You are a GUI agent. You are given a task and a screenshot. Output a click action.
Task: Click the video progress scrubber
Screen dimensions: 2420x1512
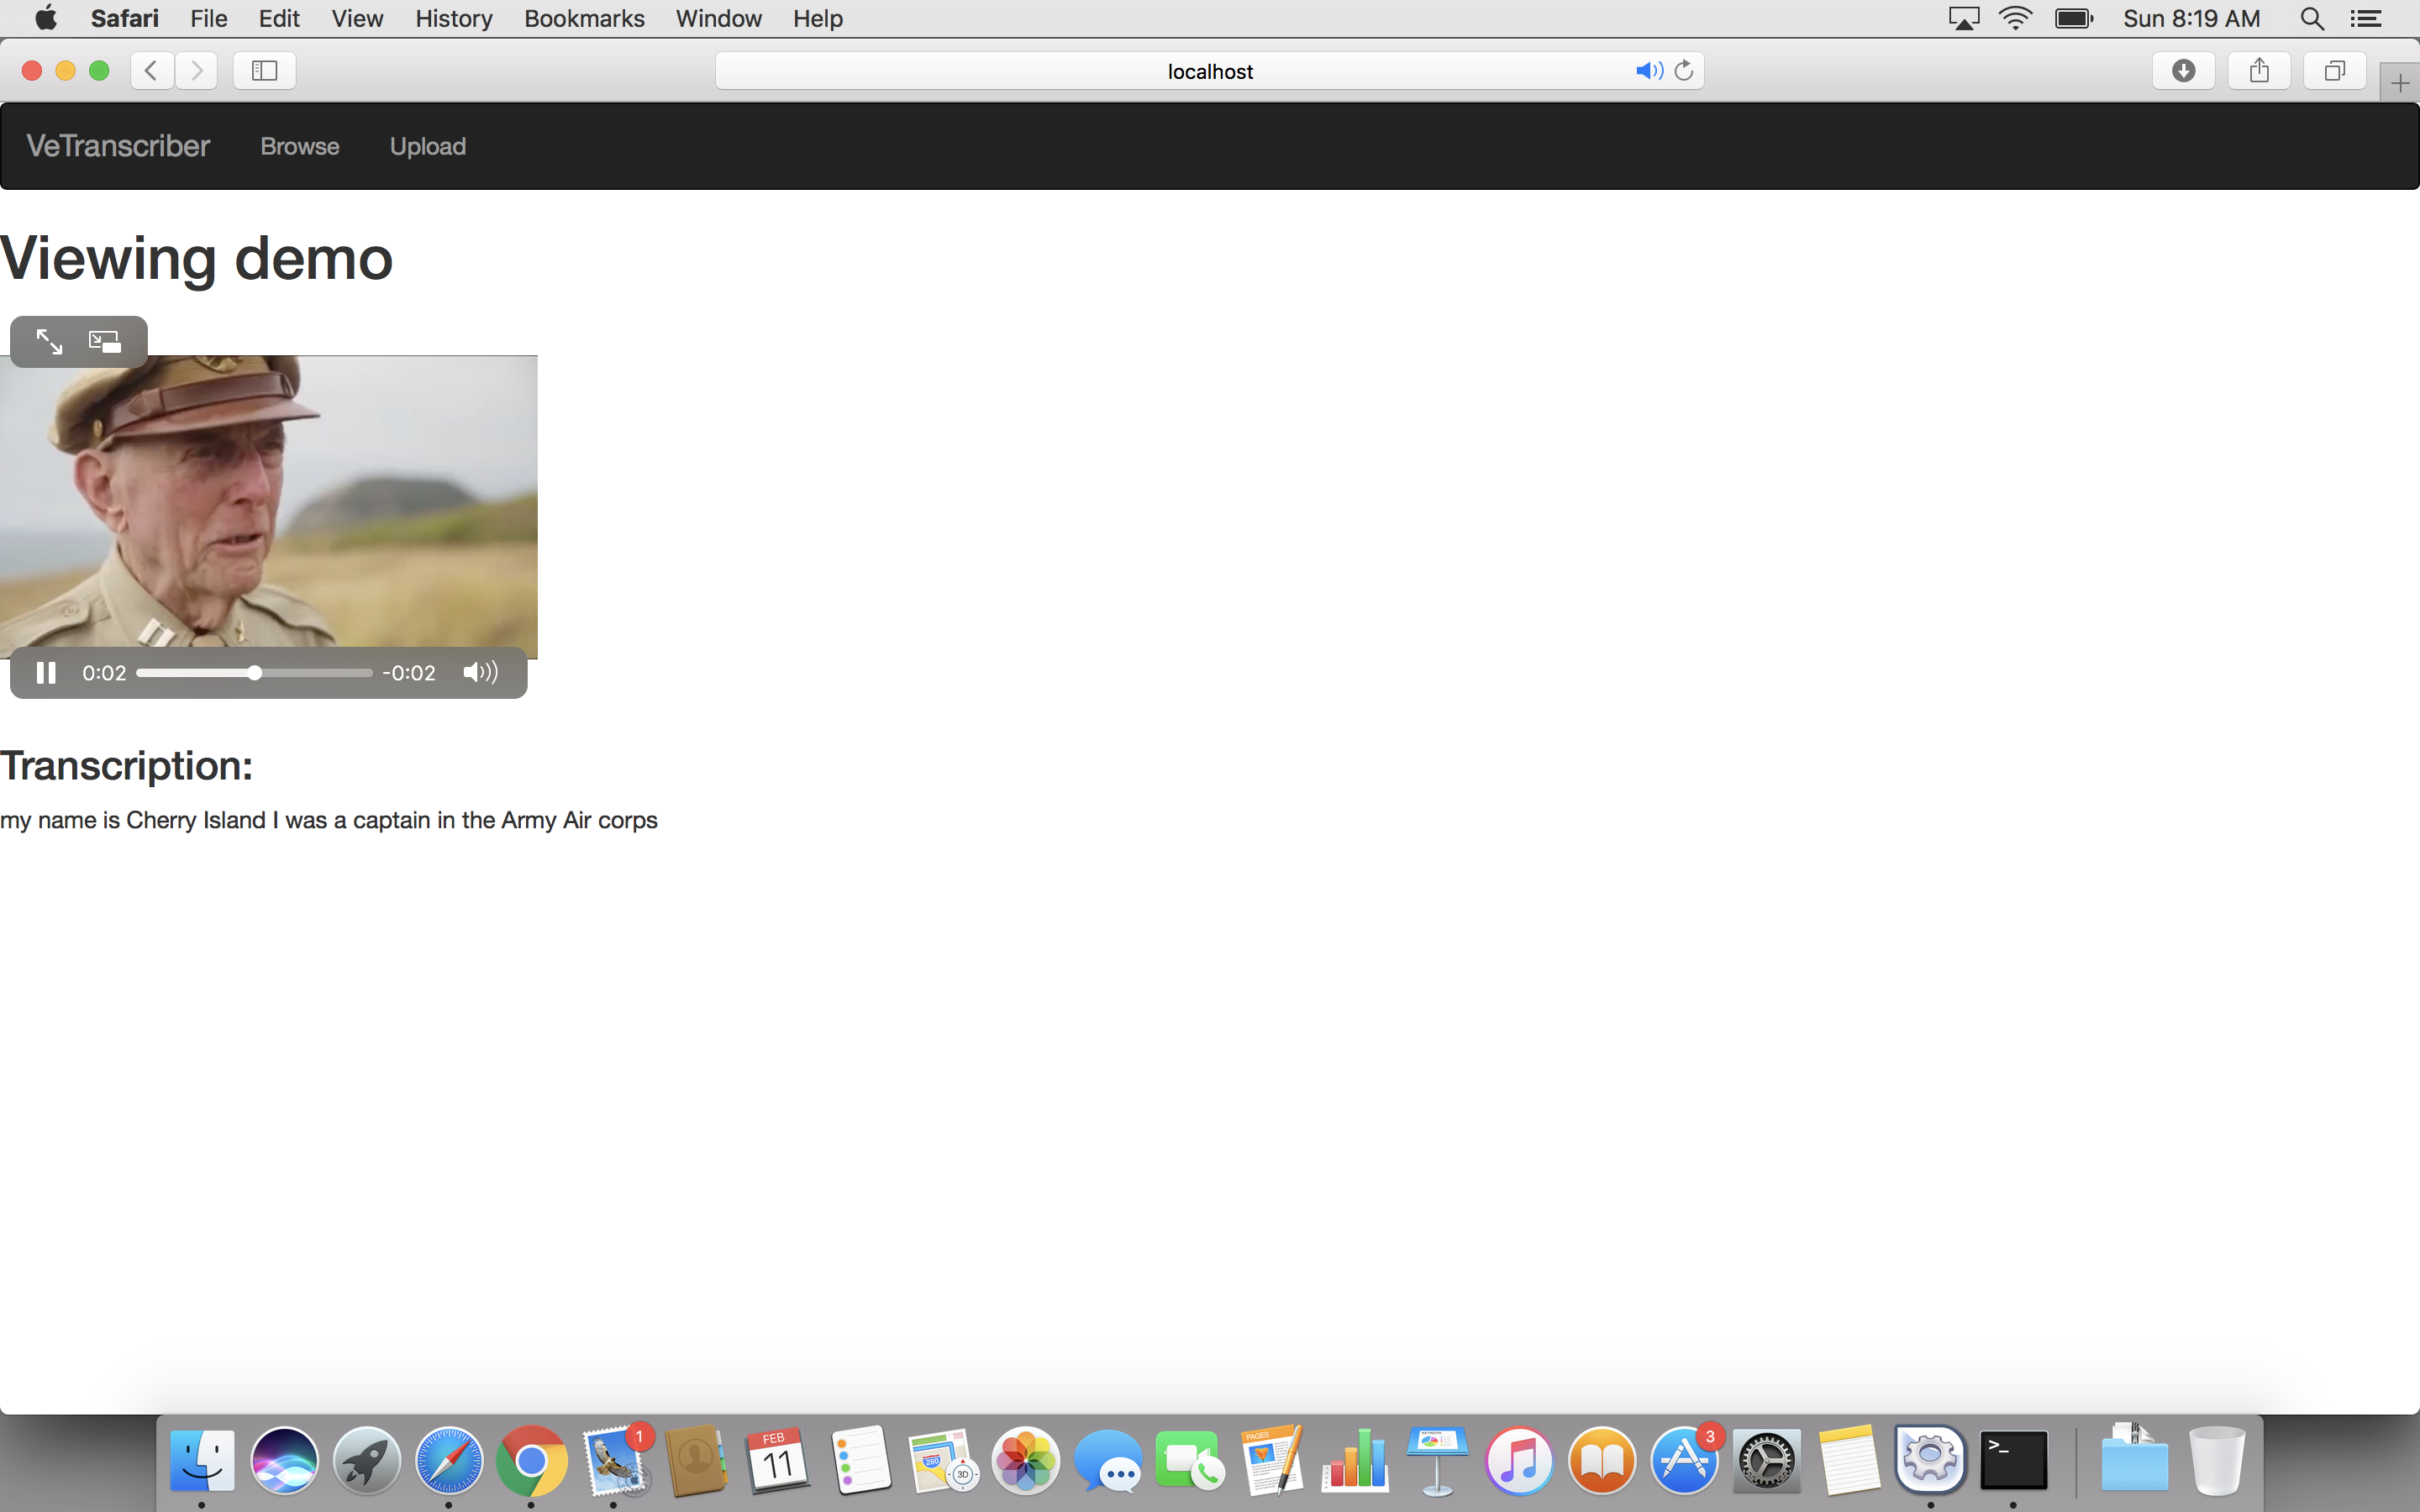pos(255,673)
